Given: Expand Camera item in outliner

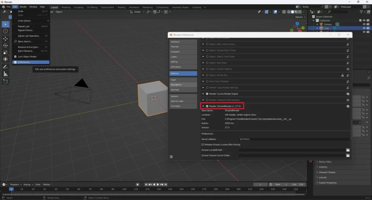Looking at the screenshot, I should point(317,24).
